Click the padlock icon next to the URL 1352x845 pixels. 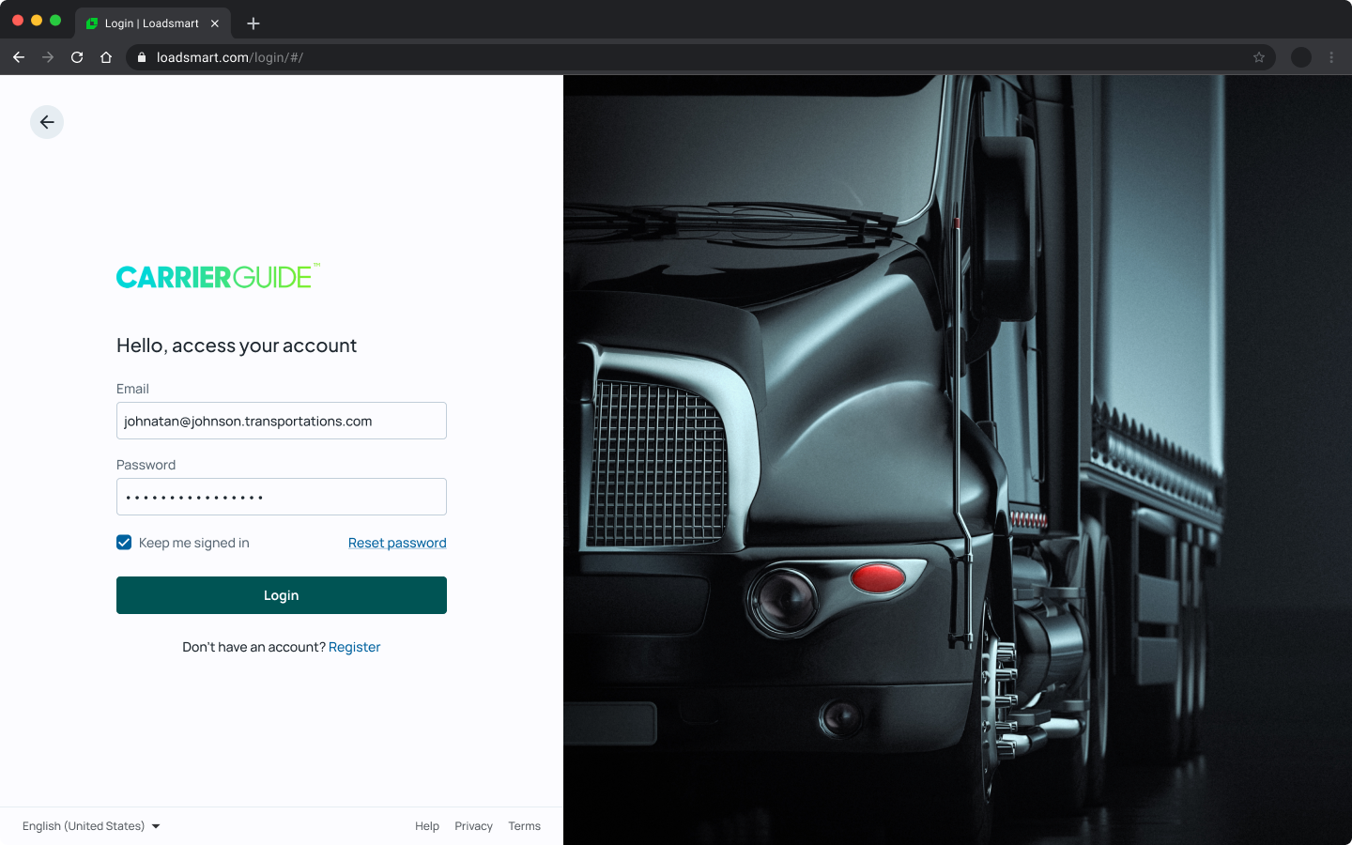click(x=141, y=57)
